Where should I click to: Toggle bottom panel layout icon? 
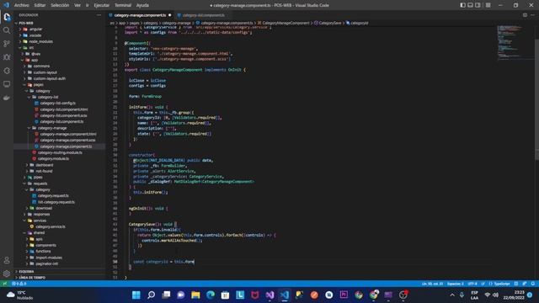click(470, 5)
